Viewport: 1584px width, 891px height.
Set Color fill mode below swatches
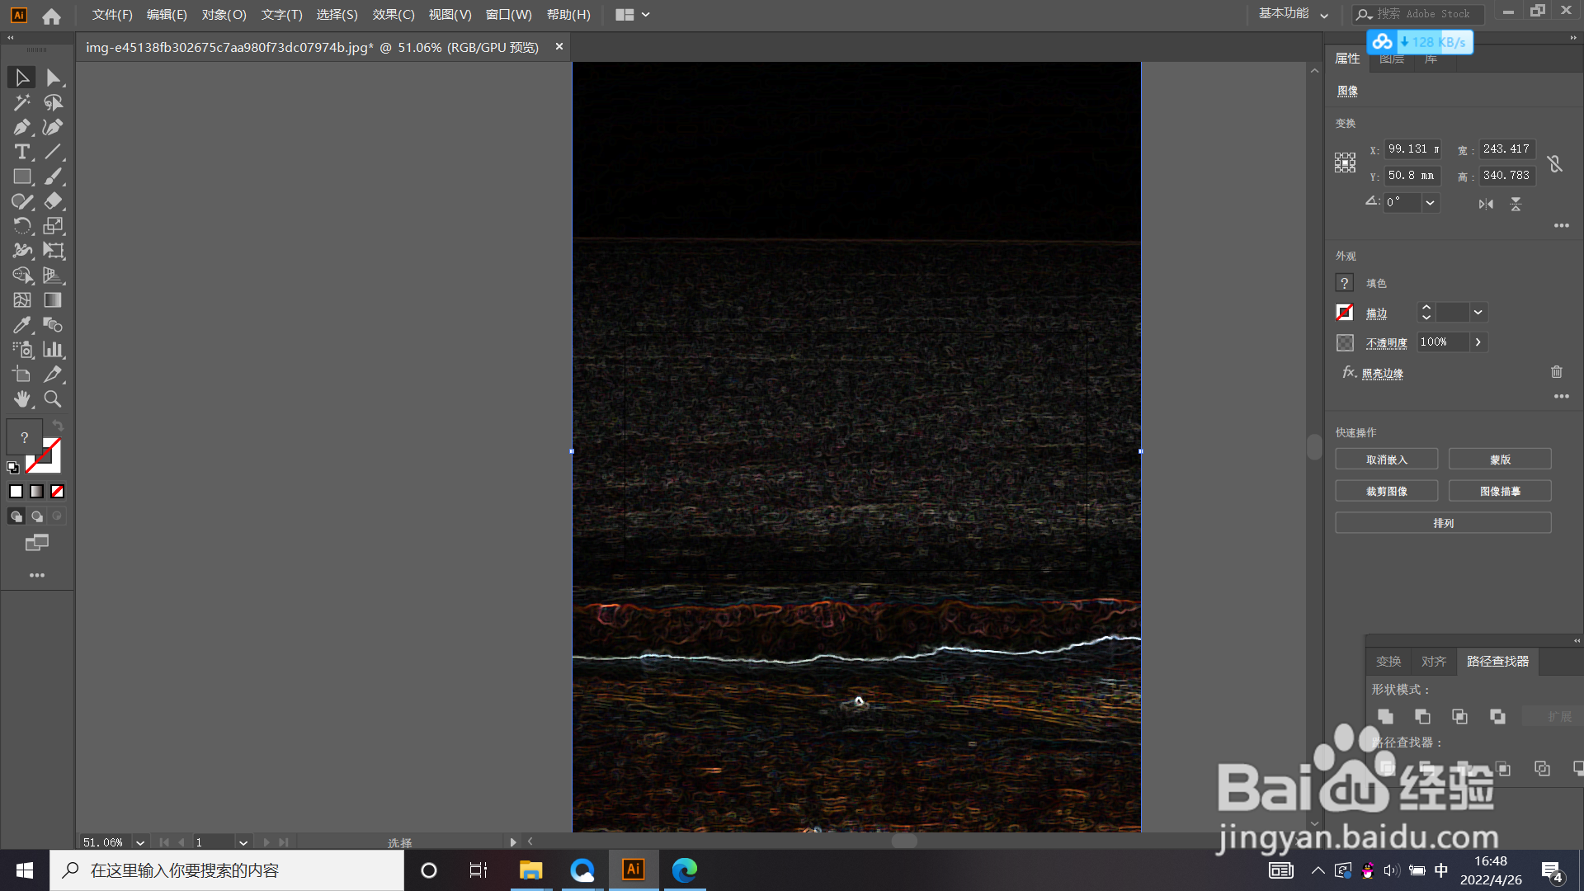tap(16, 492)
